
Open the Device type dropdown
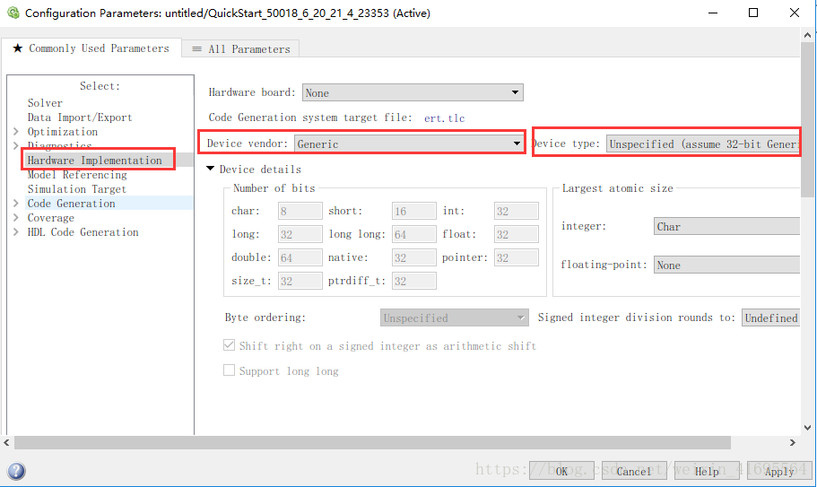703,143
